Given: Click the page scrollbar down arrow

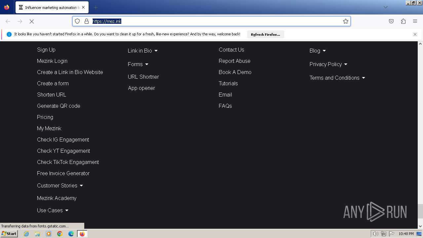Looking at the screenshot, I should (x=420, y=226).
